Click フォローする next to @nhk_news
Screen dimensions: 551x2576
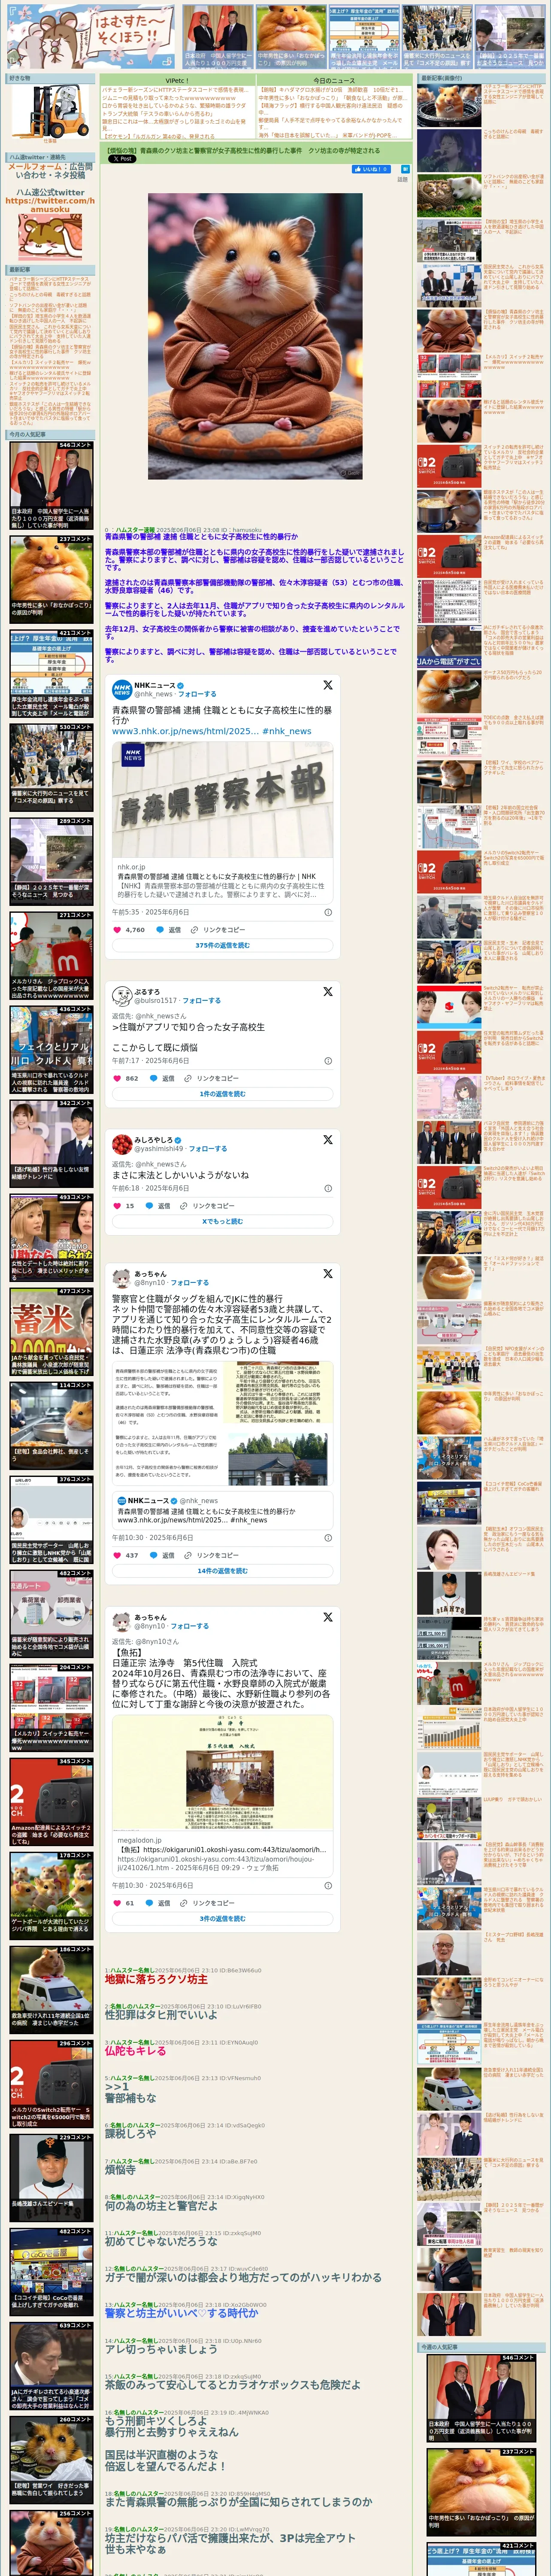tap(197, 693)
